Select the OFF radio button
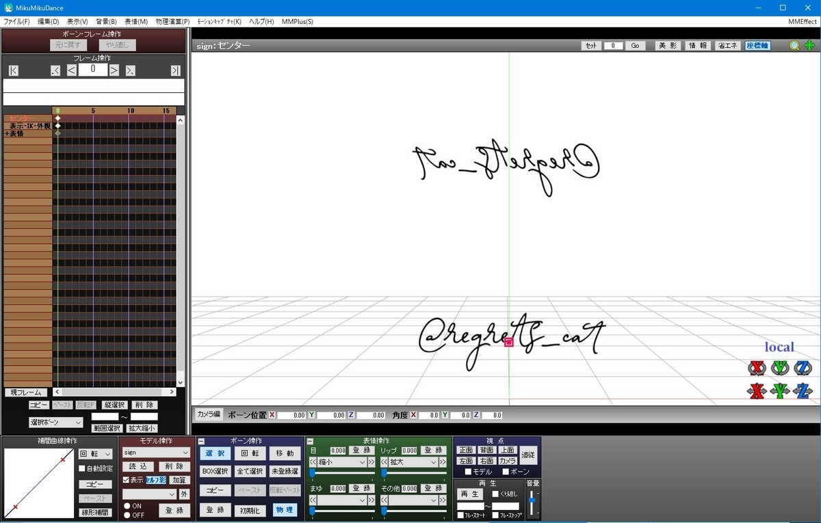Image resolution: width=821 pixels, height=523 pixels. [x=127, y=515]
